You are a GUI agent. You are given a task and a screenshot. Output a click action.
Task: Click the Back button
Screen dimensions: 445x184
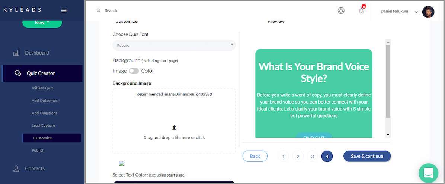pyautogui.click(x=255, y=156)
